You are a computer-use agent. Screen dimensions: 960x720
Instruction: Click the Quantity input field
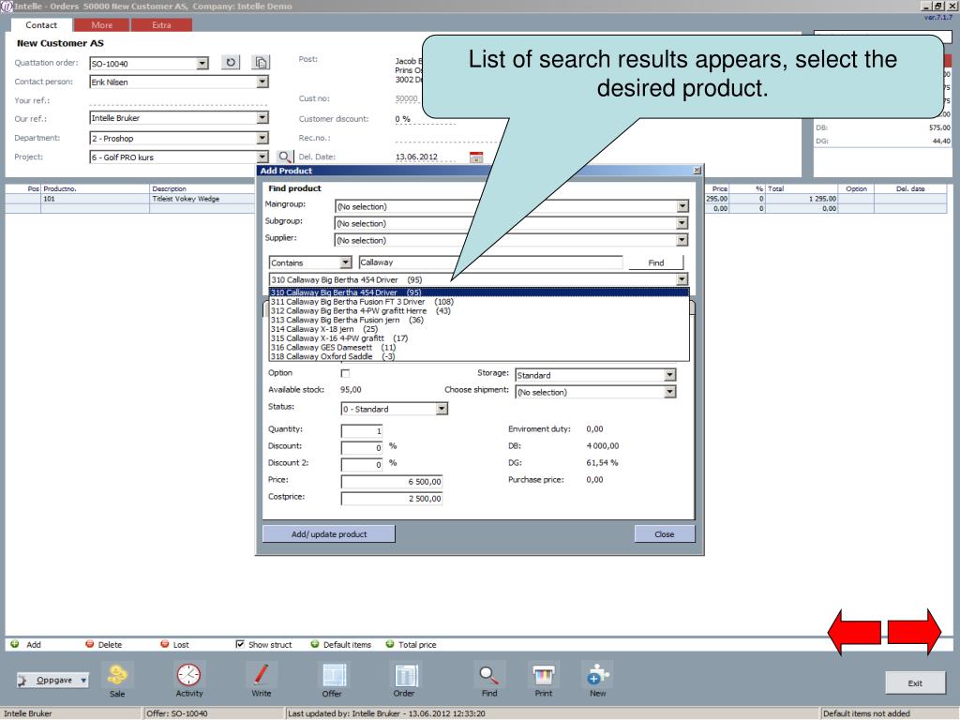pyautogui.click(x=362, y=430)
